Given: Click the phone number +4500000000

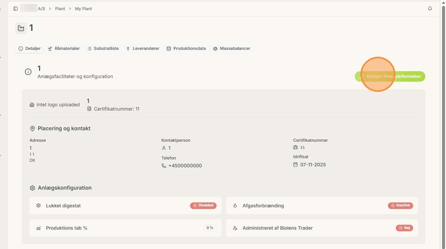Looking at the screenshot, I should pyautogui.click(x=185, y=166).
